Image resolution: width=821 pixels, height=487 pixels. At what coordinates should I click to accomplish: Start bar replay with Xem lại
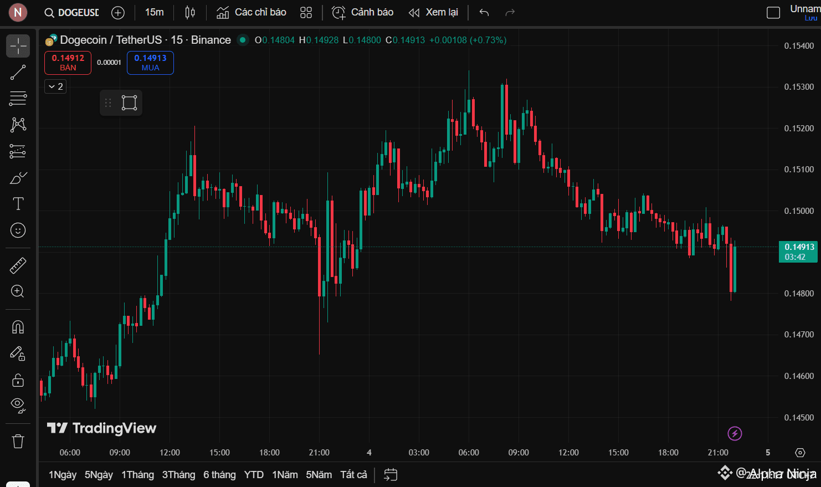434,12
